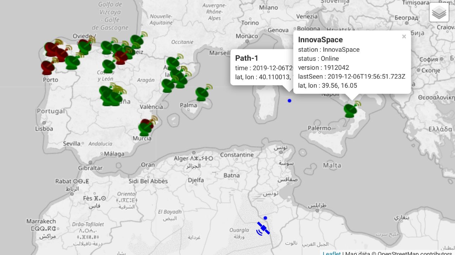This screenshot has width=455, height=255.
Task: Close the InnovaSpace station popup
Action: (404, 36)
